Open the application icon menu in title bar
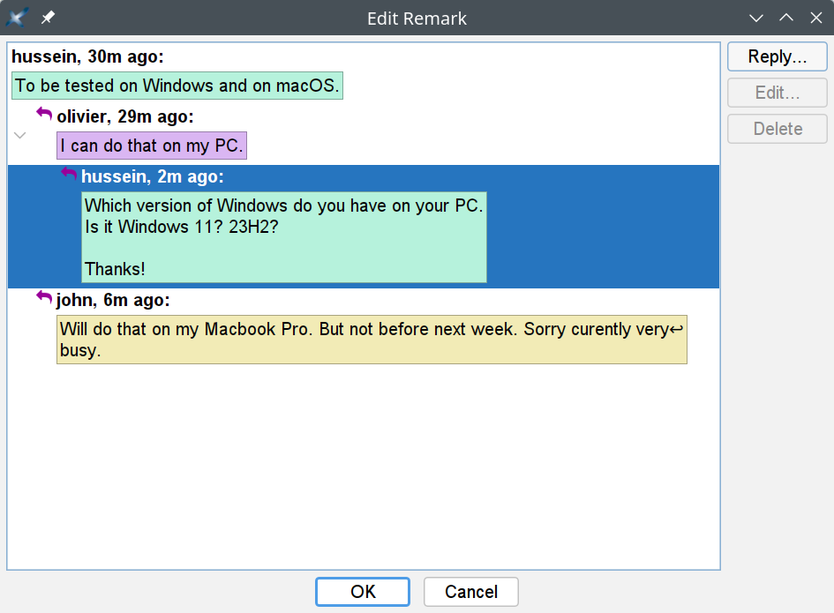The height and width of the screenshot is (613, 834). [x=17, y=18]
